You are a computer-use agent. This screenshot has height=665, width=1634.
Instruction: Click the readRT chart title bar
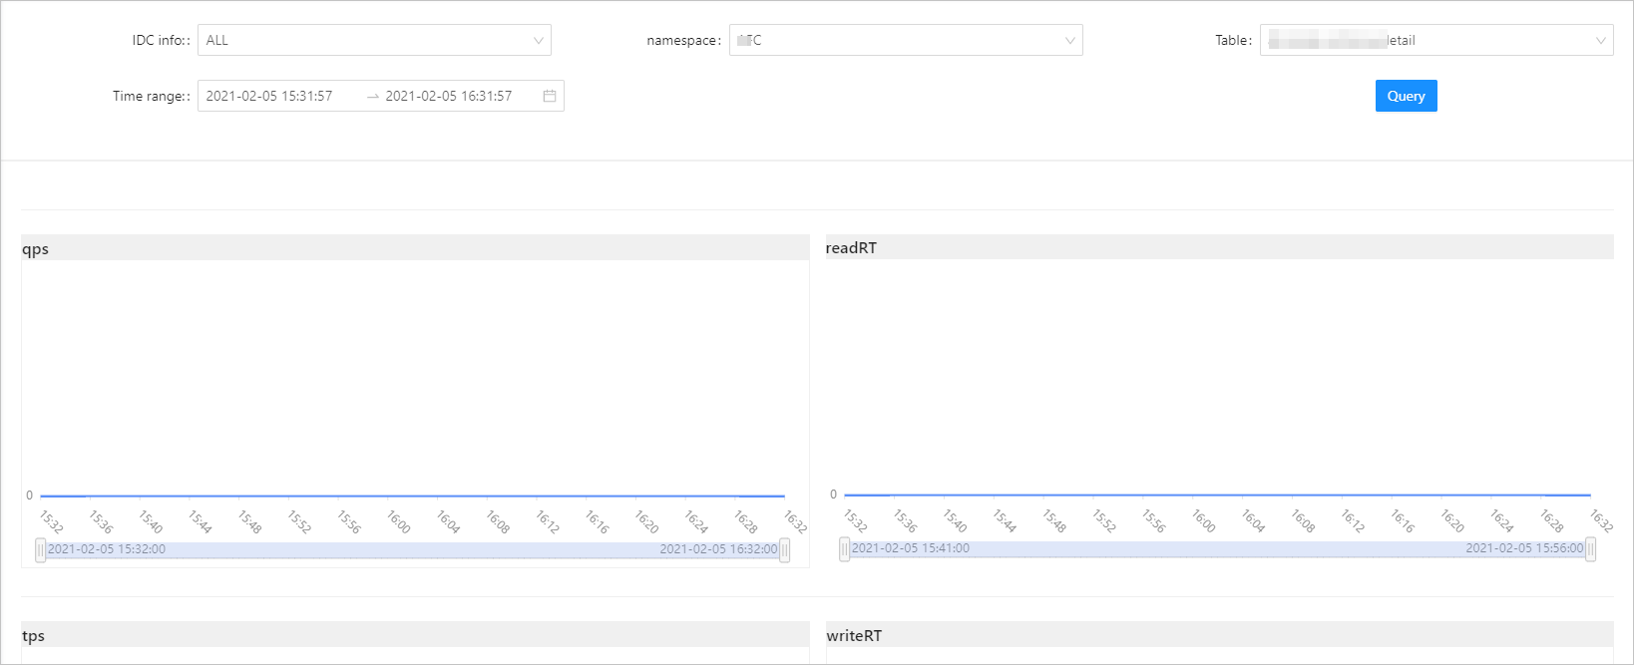click(x=1219, y=247)
